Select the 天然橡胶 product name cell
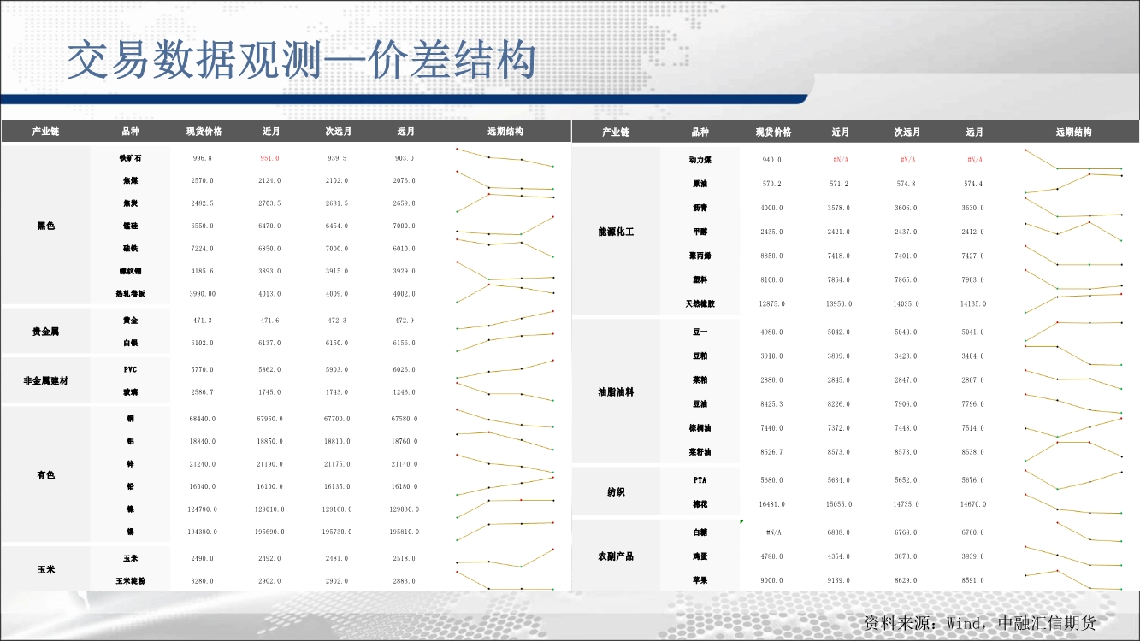 point(700,303)
